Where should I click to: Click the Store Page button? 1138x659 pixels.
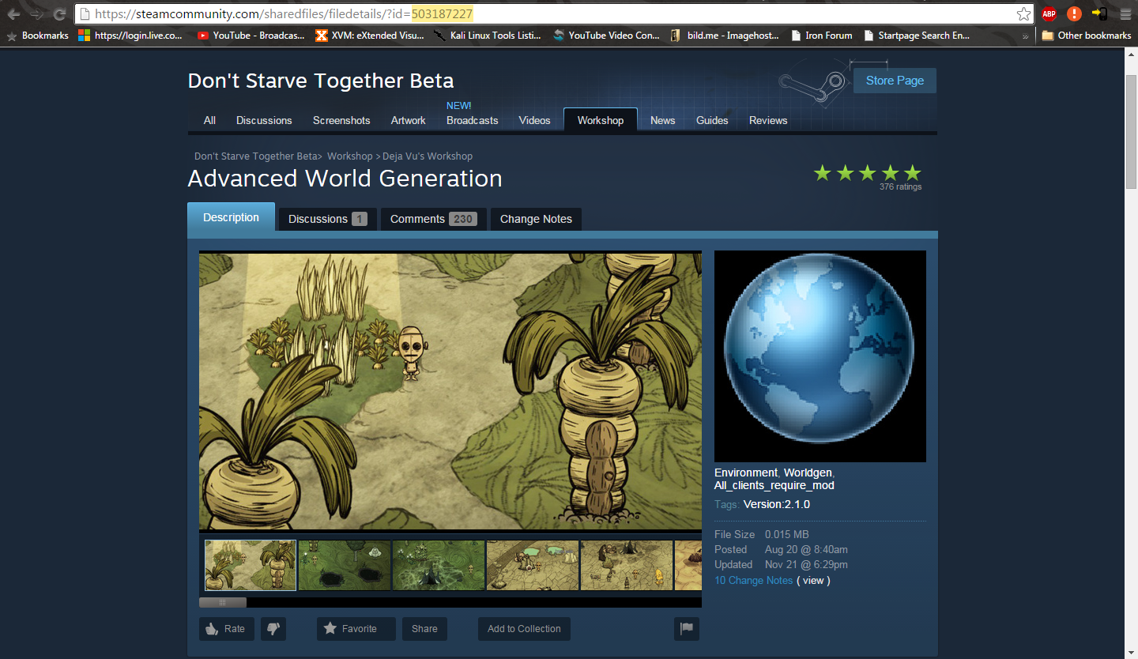point(895,80)
